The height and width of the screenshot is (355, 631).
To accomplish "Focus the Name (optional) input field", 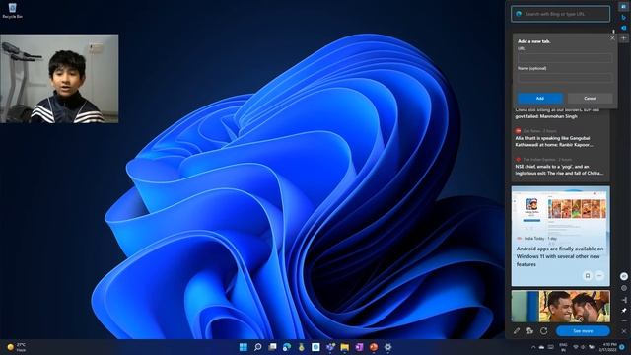I will (x=565, y=77).
